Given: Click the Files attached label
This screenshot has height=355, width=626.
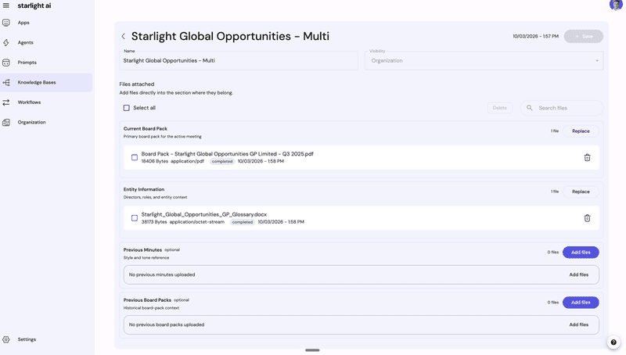Looking at the screenshot, I should click(x=136, y=84).
